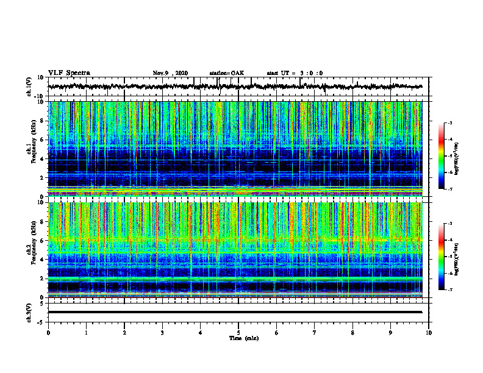Image resolution: width=483 pixels, height=373 pixels.
Task: Click the ch.3 flat voltage trace
Action: tap(235, 312)
